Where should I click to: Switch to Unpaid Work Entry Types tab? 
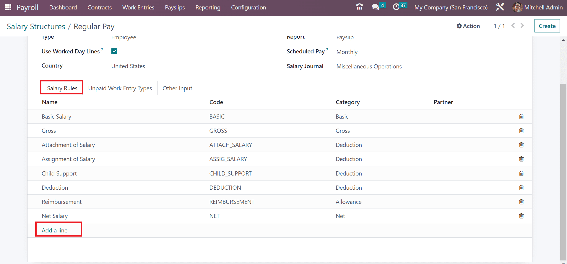(x=120, y=88)
